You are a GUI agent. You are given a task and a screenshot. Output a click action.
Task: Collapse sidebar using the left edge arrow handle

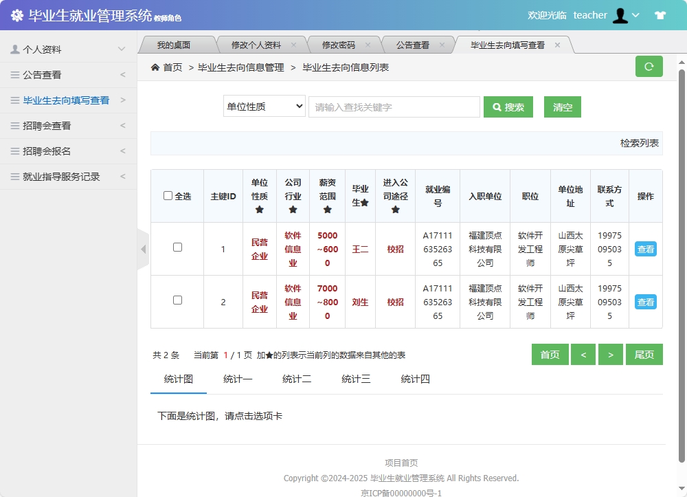[x=144, y=250]
